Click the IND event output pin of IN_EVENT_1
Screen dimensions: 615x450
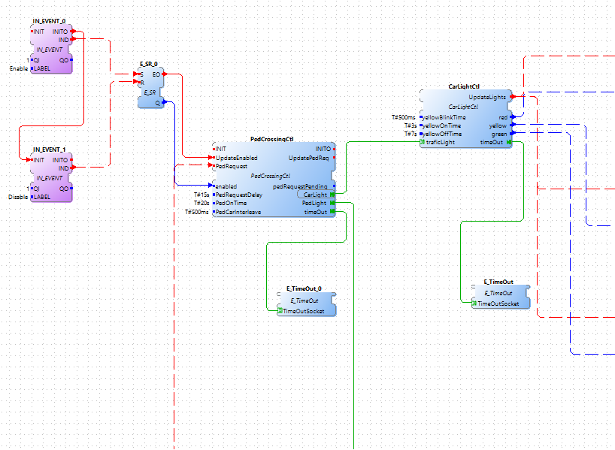pos(72,168)
